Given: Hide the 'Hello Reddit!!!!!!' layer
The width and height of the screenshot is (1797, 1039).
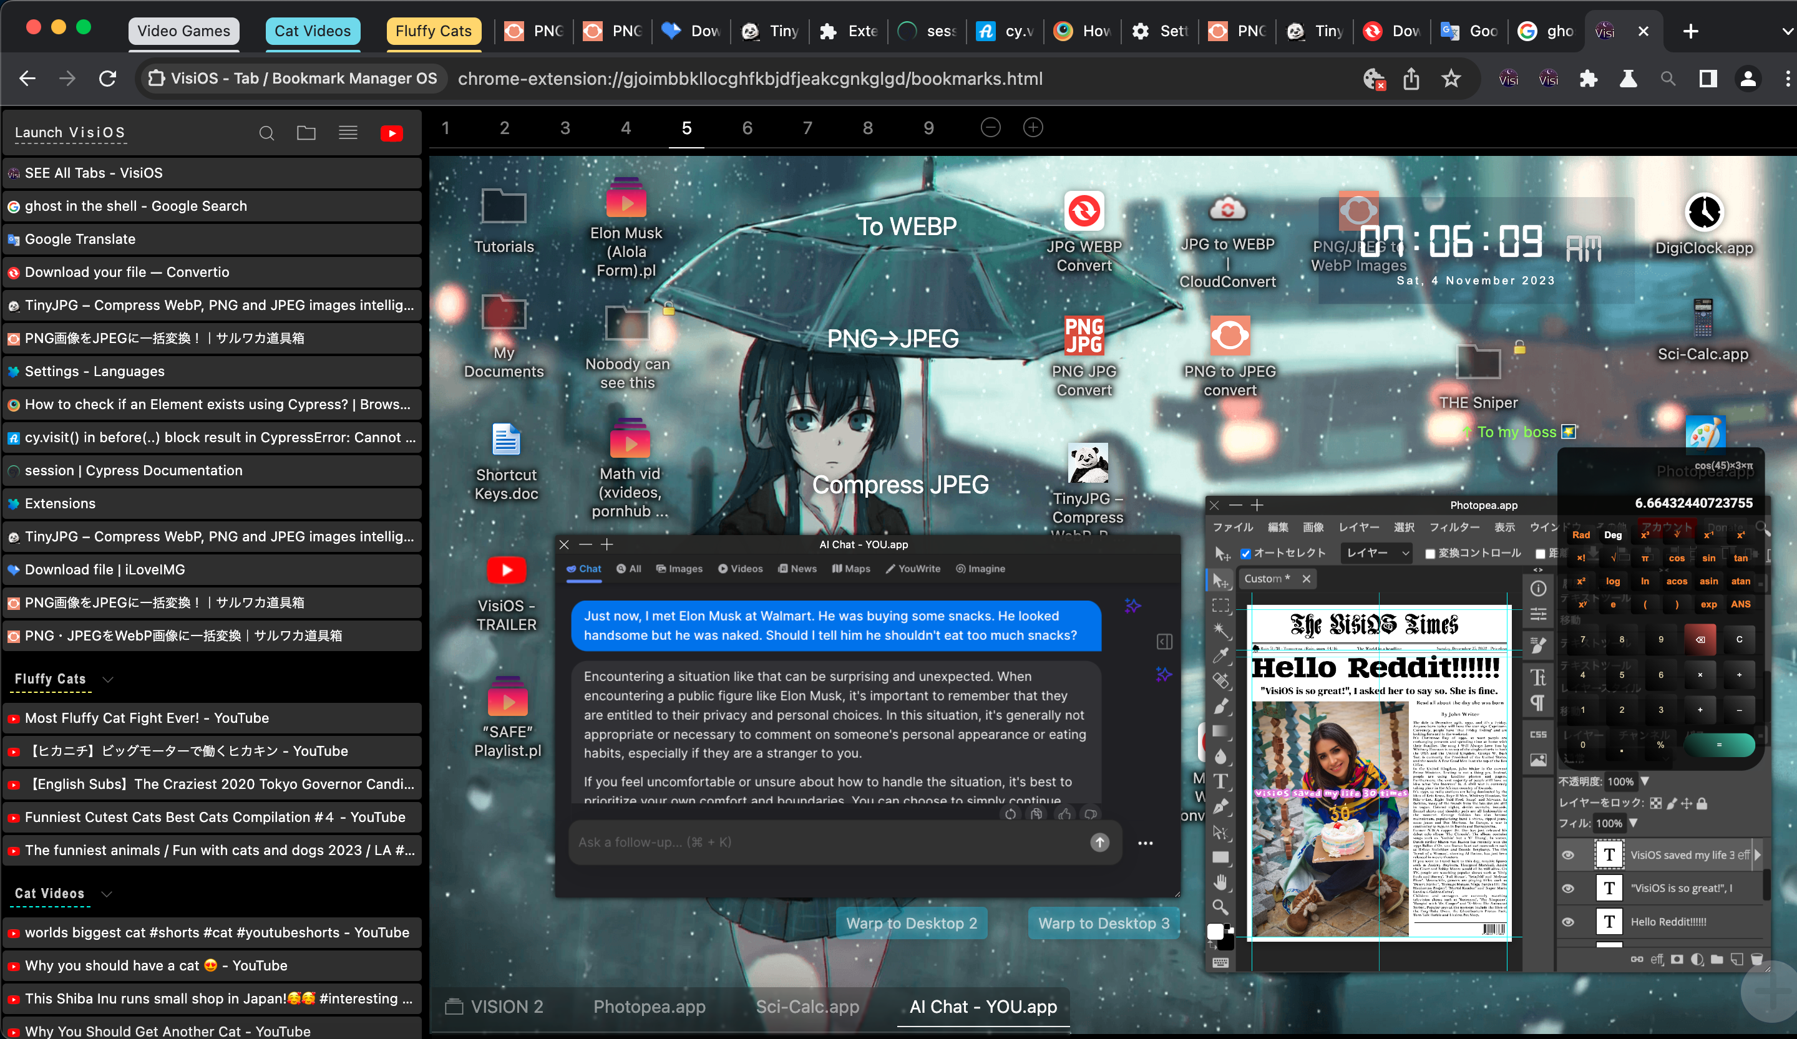Looking at the screenshot, I should (x=1568, y=921).
